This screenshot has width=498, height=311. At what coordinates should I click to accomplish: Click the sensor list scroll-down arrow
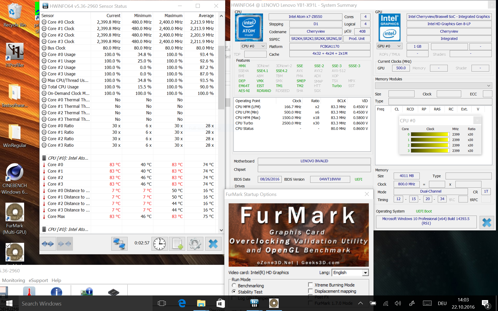pos(221,230)
